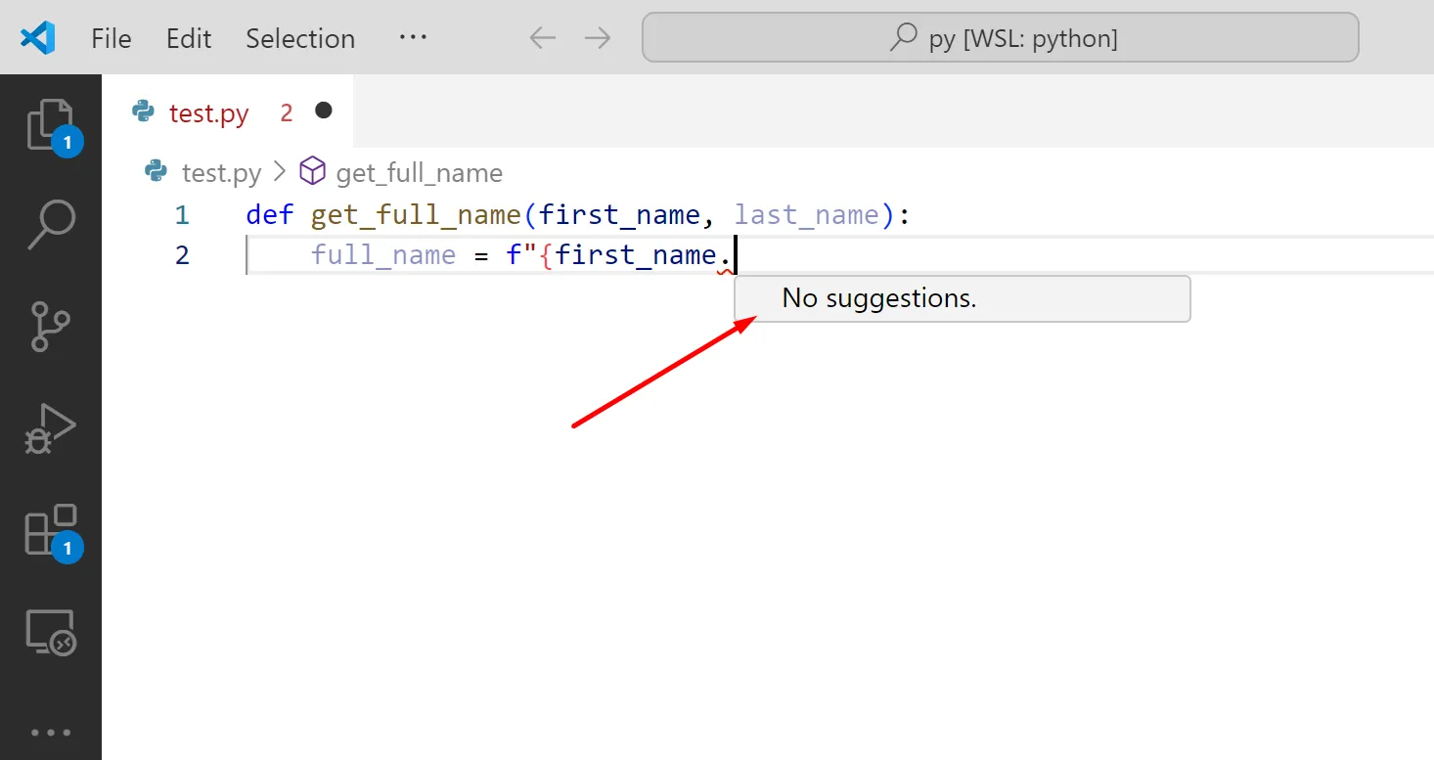The height and width of the screenshot is (760, 1434).
Task: Open the Extensions view icon
Action: 50,530
